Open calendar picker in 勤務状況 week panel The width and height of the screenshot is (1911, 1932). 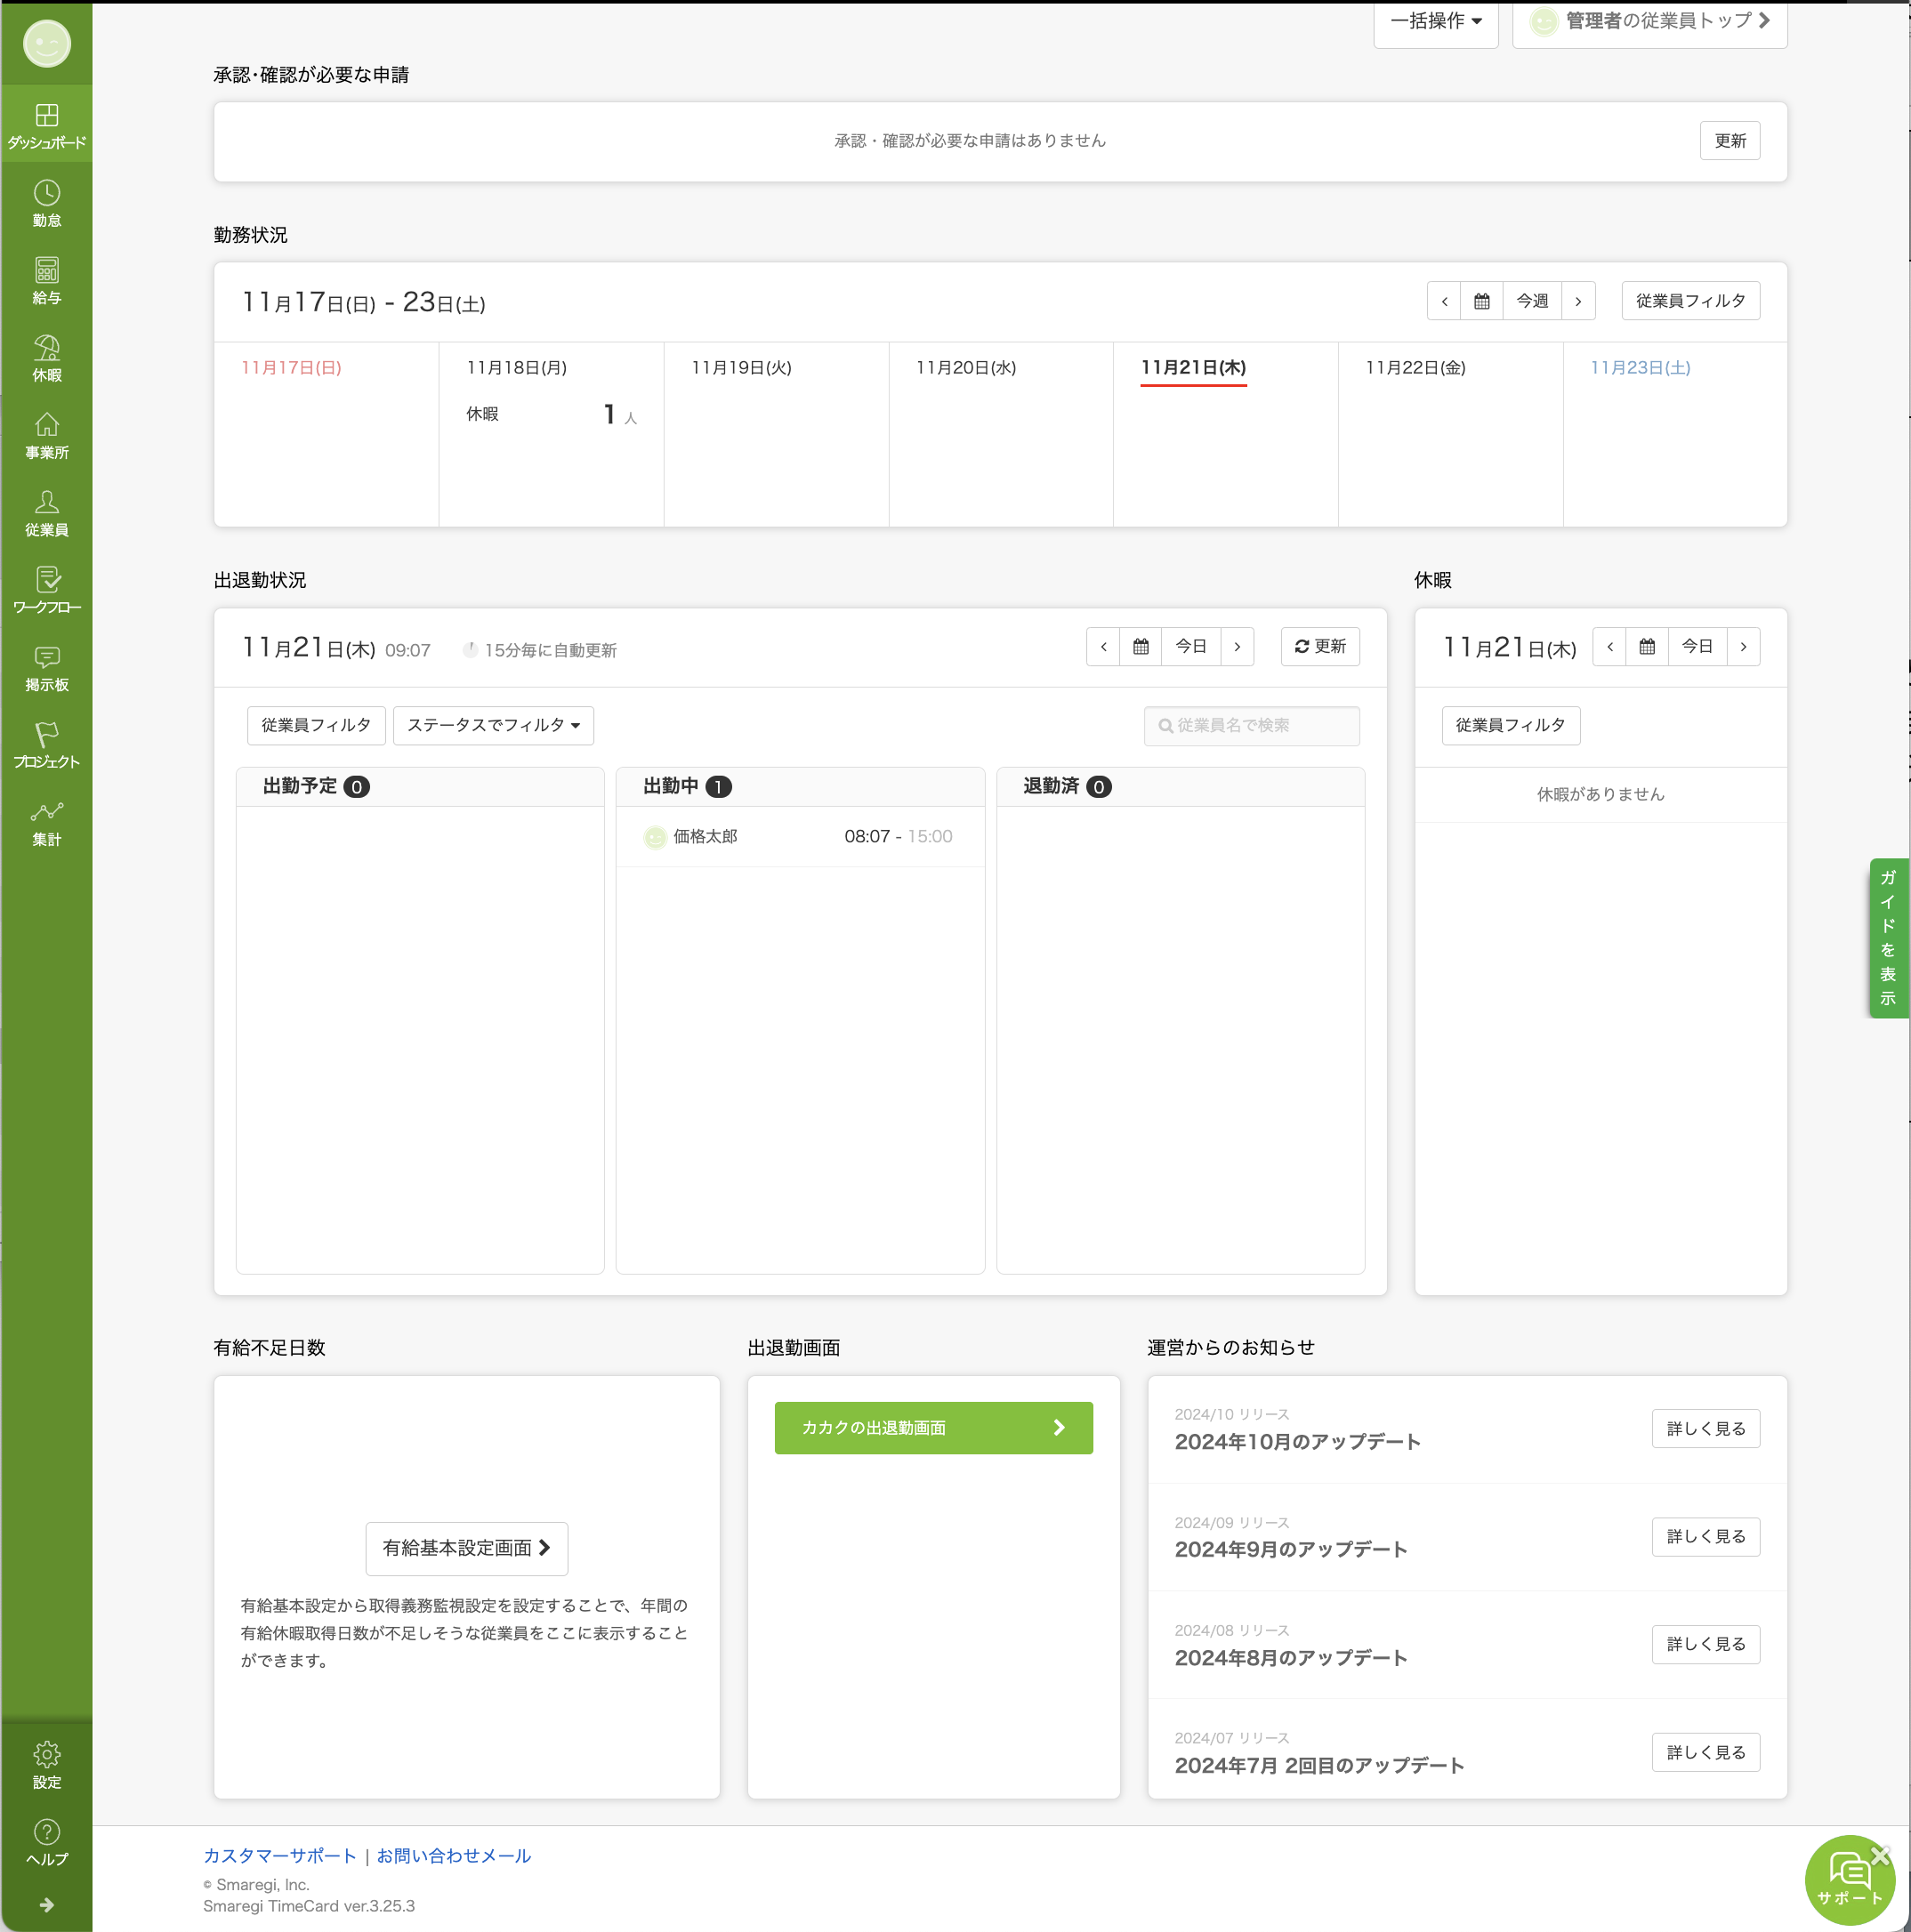(x=1481, y=301)
